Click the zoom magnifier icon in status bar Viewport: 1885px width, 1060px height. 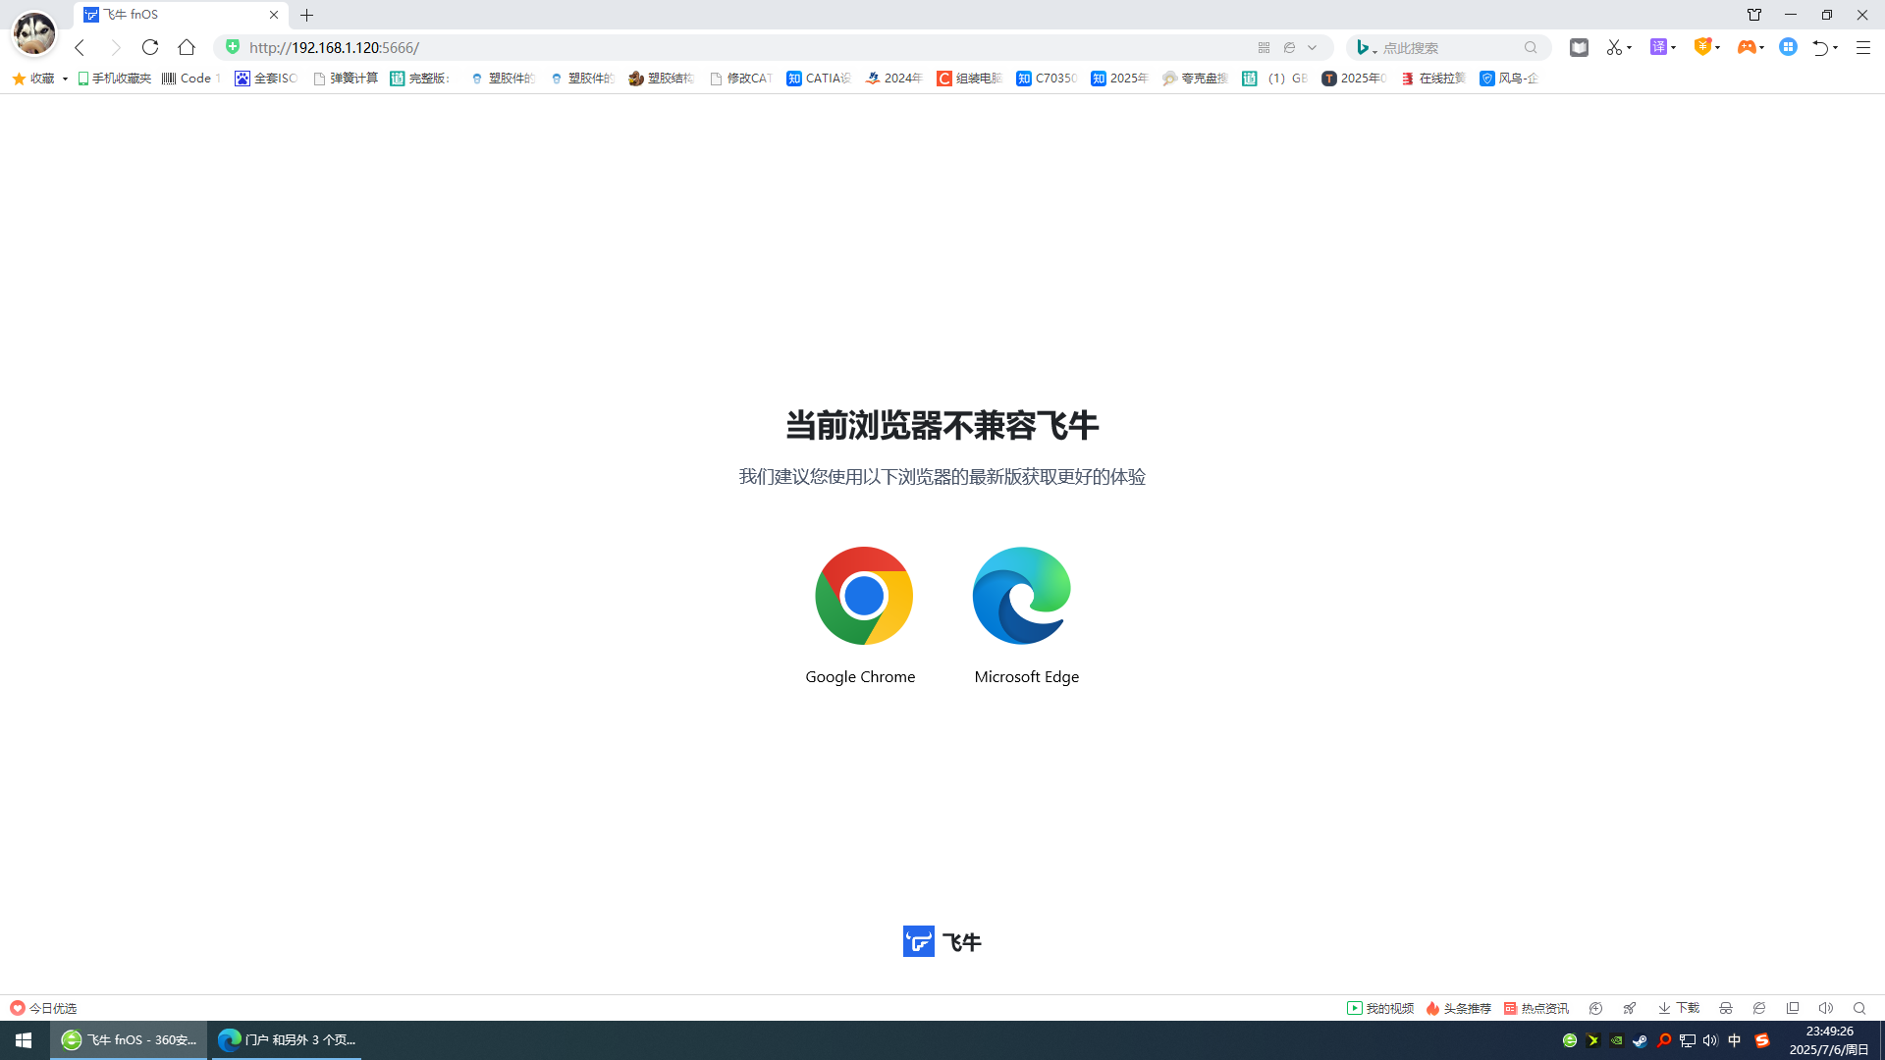pos(1859,1008)
